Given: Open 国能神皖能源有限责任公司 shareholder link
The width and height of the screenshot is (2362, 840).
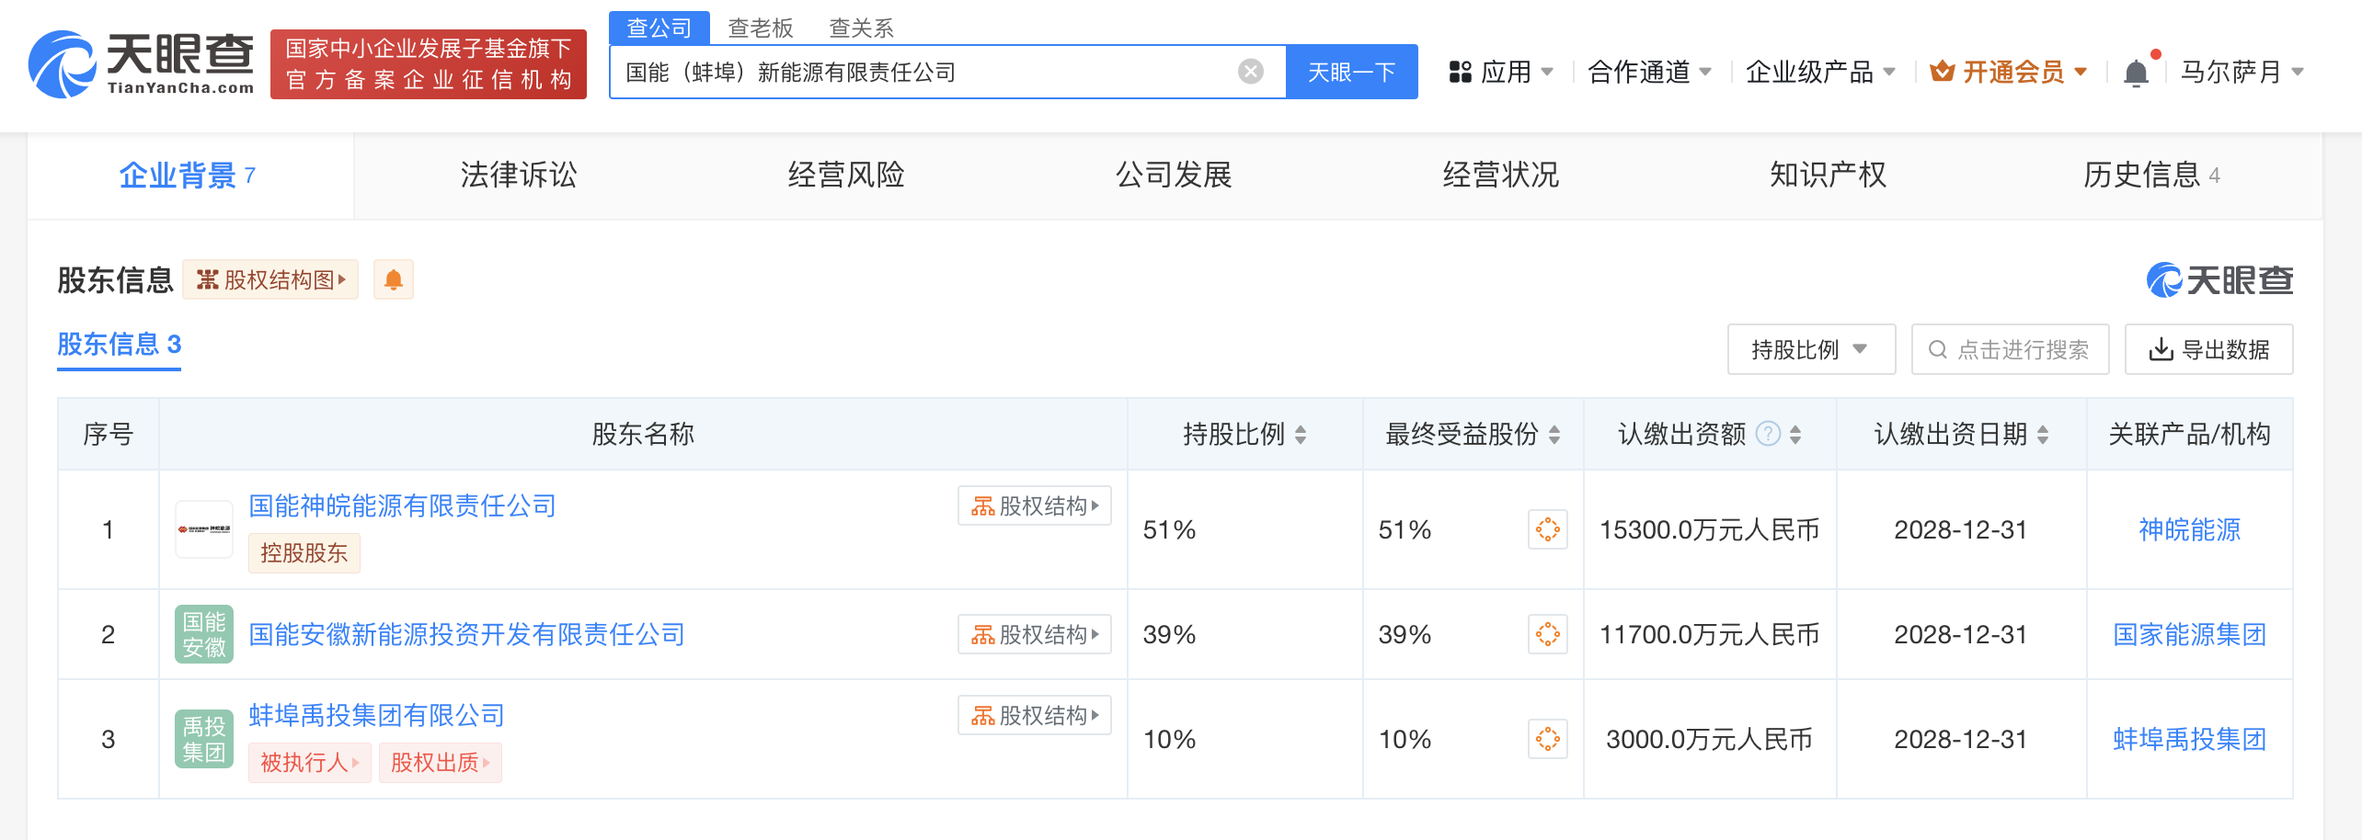Looking at the screenshot, I should point(402,505).
